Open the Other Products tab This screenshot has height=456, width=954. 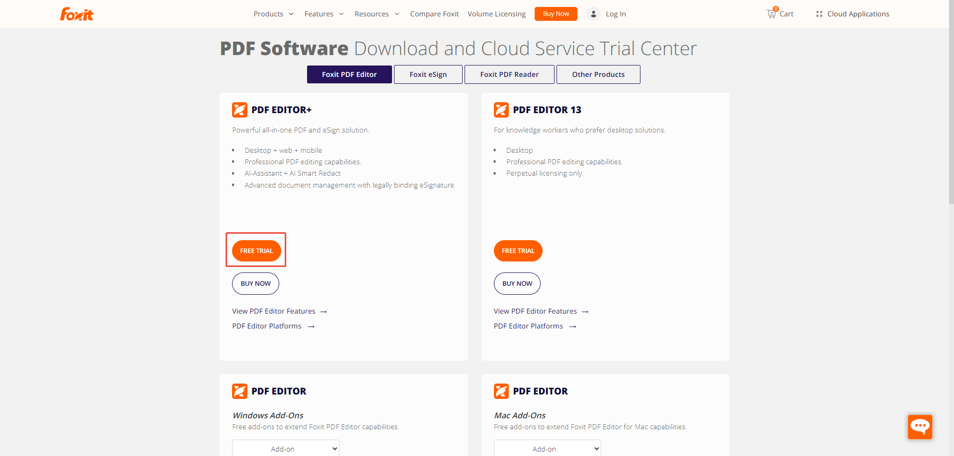[x=598, y=74]
